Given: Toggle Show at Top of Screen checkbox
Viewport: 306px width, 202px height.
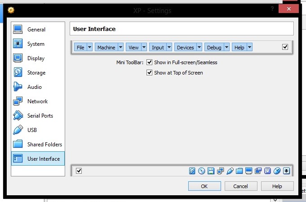Looking at the screenshot, I should pyautogui.click(x=150, y=72).
